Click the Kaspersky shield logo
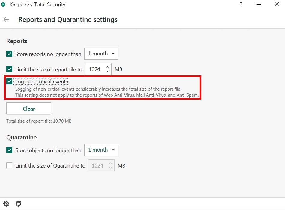The image size is (285, 210). coord(4,4)
